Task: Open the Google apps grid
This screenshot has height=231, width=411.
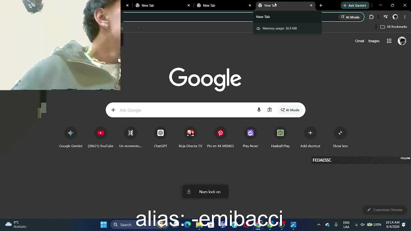Action: [389, 41]
